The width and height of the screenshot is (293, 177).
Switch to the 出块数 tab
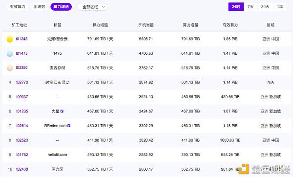click(x=40, y=7)
